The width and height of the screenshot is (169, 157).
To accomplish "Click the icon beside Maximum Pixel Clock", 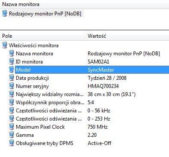I will 12,127.
